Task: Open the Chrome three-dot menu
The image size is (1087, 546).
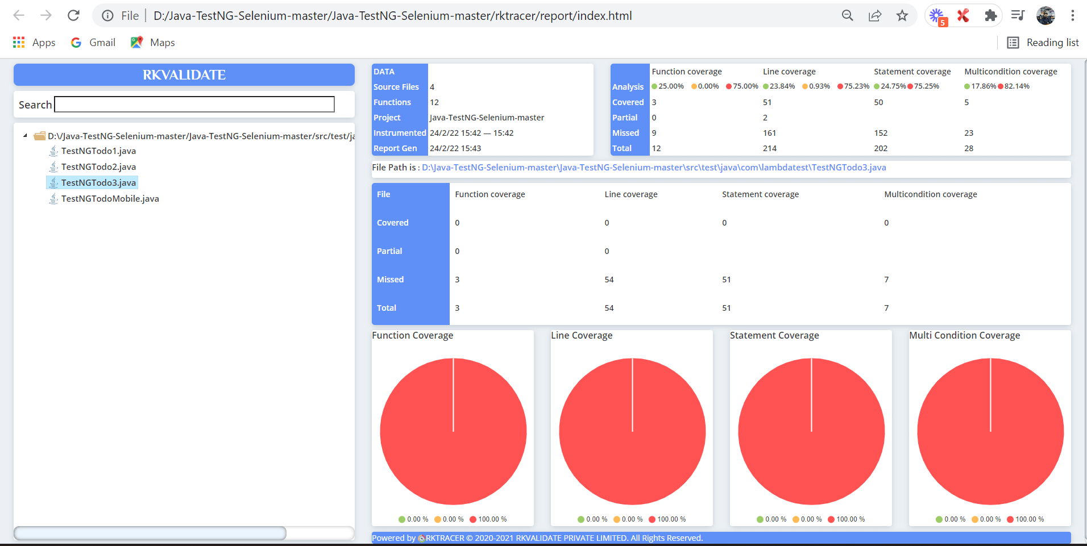Action: [1072, 15]
